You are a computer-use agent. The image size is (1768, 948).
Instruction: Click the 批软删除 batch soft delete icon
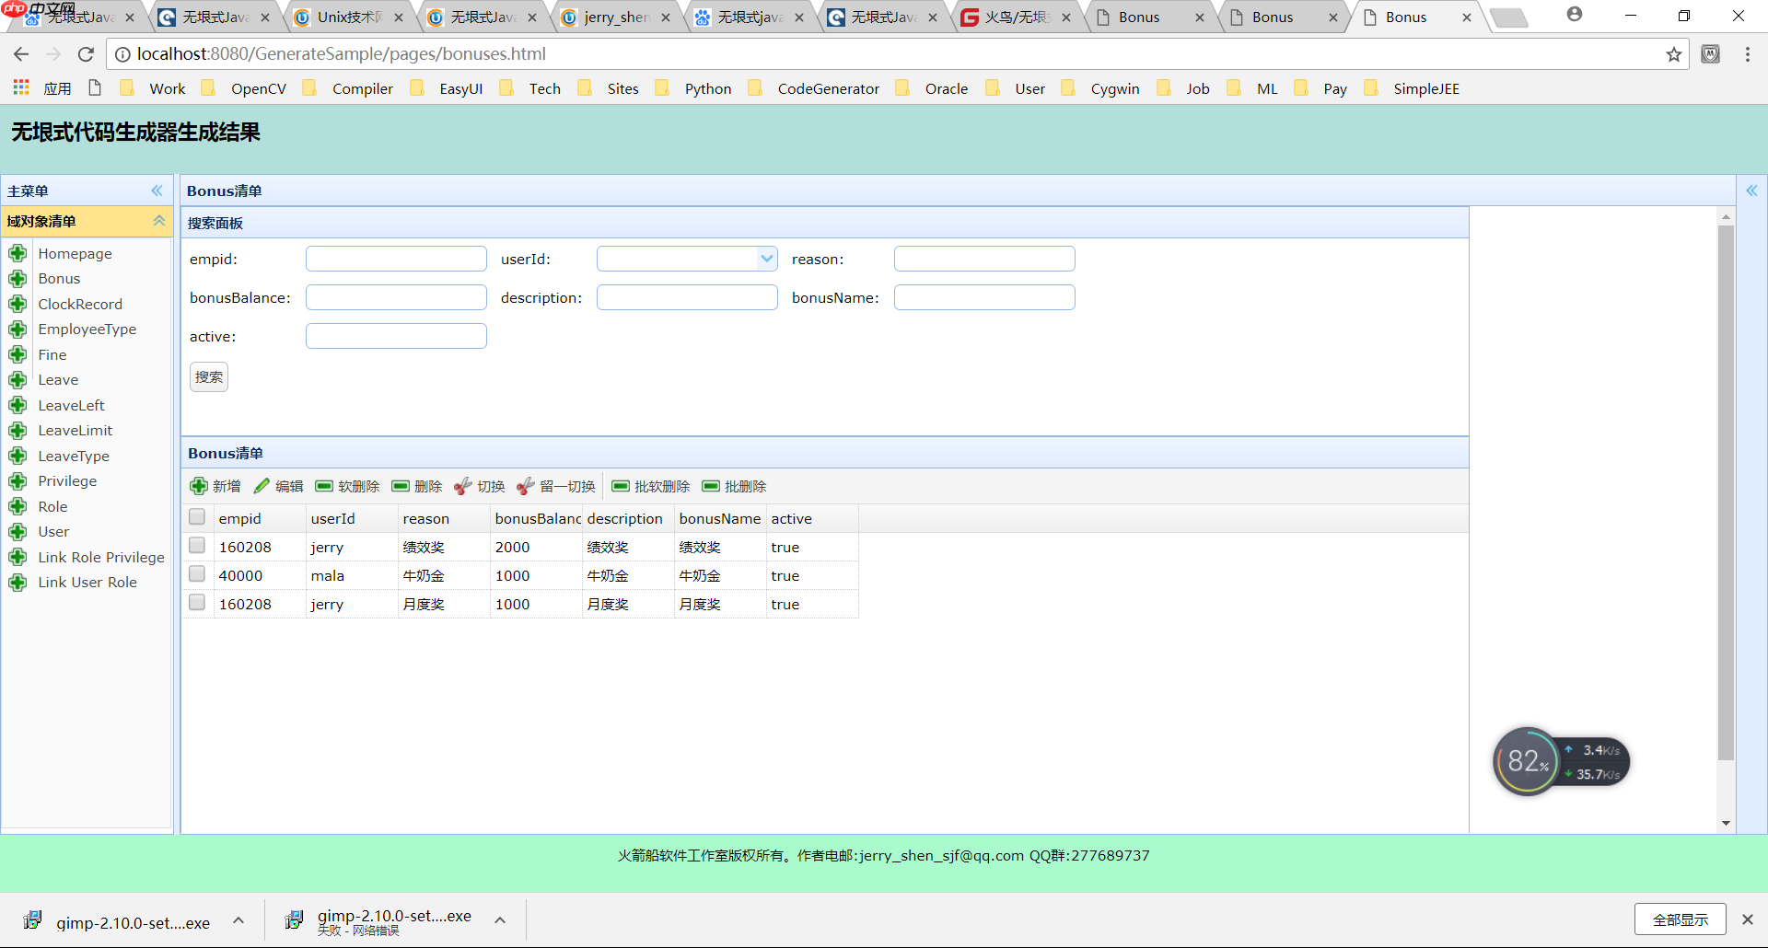click(621, 486)
